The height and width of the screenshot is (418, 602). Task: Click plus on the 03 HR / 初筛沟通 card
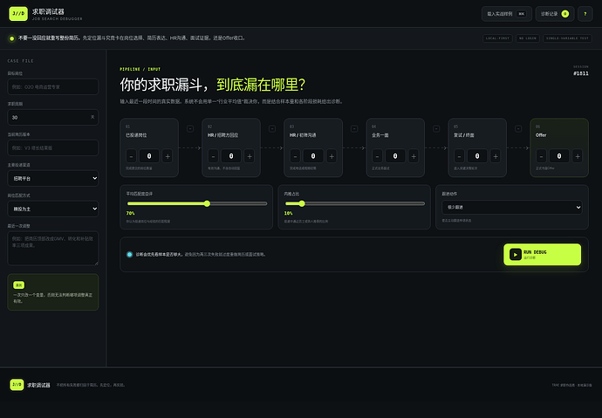point(332,156)
